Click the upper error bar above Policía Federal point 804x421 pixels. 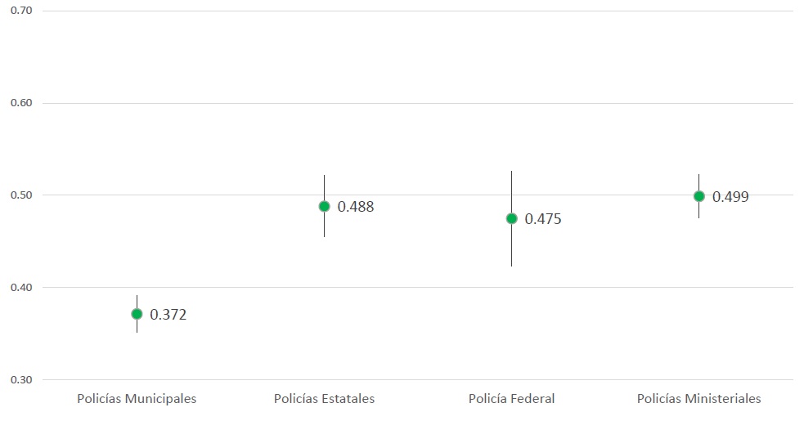click(512, 190)
